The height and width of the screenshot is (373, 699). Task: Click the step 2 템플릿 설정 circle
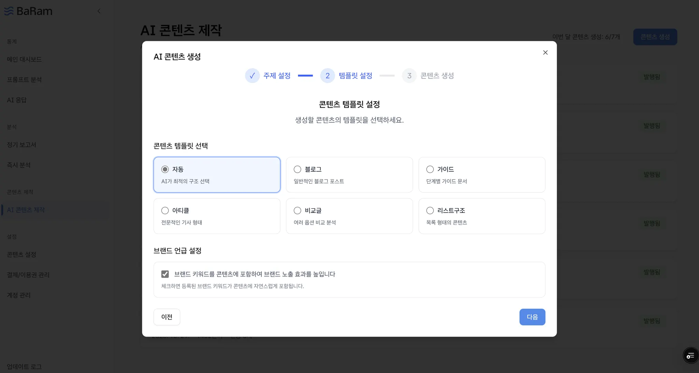327,76
